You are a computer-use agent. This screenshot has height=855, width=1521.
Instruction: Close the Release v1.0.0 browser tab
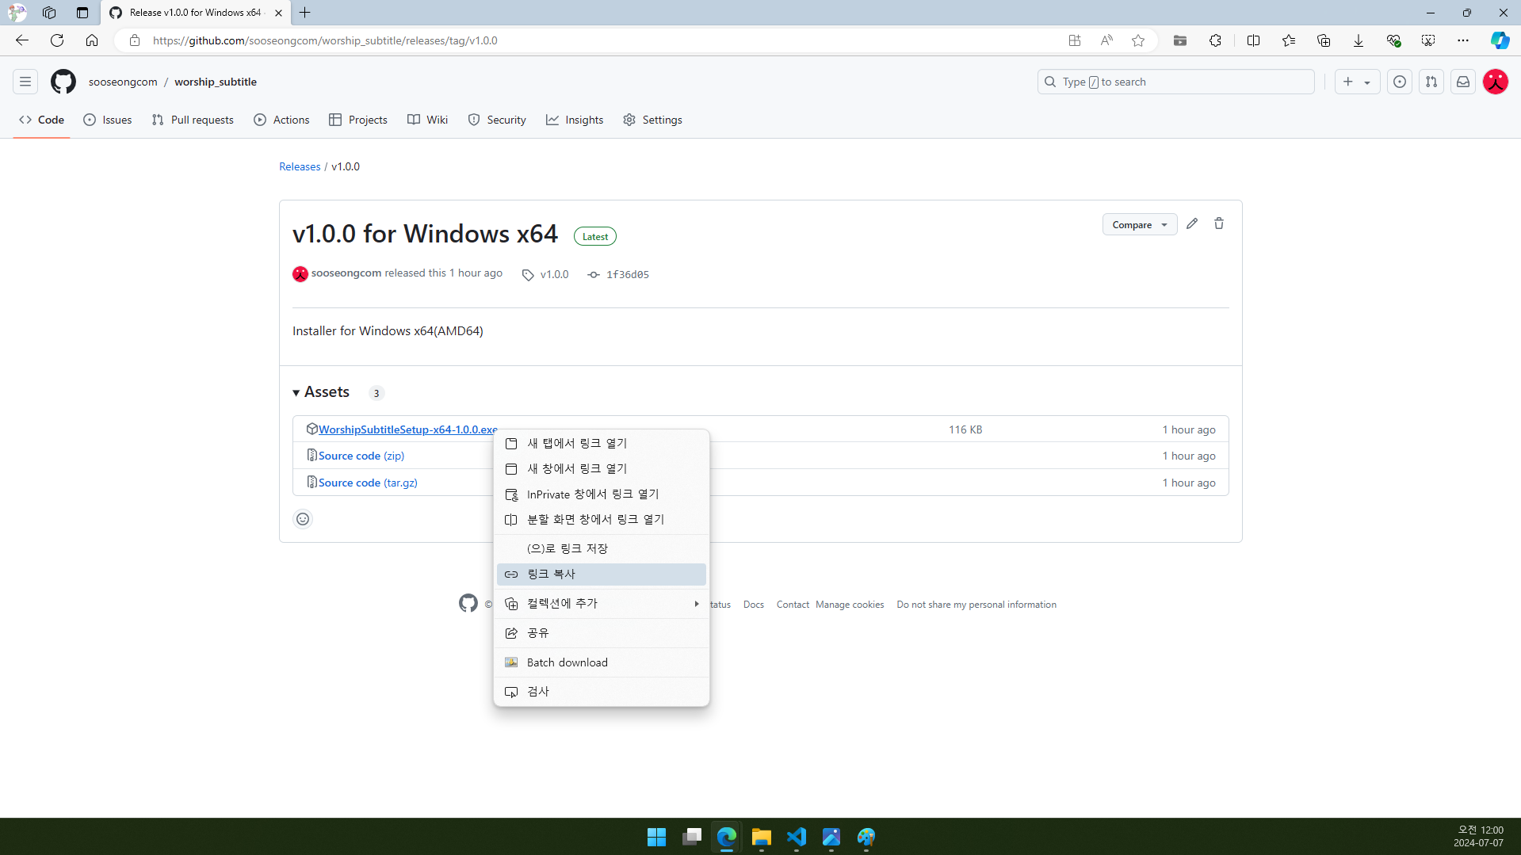pos(278,13)
